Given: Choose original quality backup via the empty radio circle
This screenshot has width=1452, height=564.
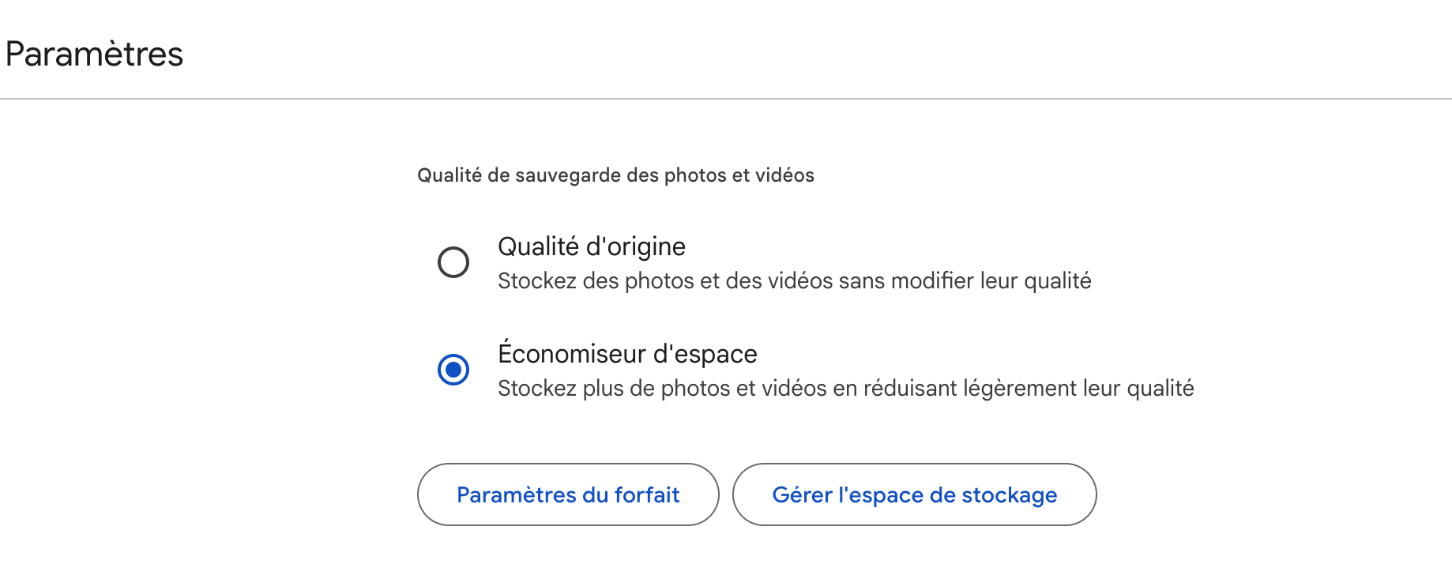Looking at the screenshot, I should pos(453,262).
